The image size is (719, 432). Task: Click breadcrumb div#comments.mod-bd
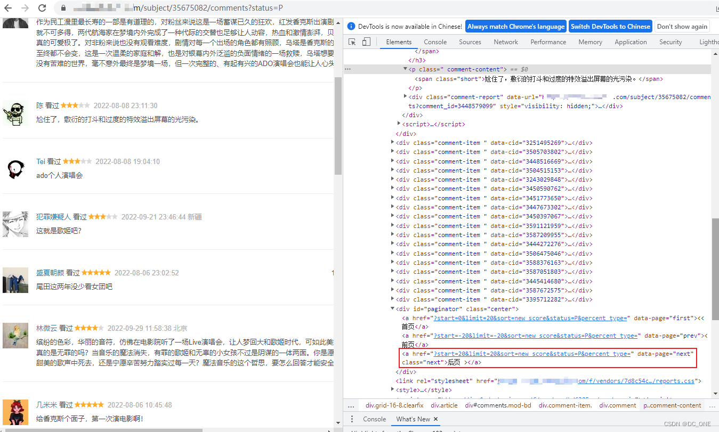coord(498,405)
